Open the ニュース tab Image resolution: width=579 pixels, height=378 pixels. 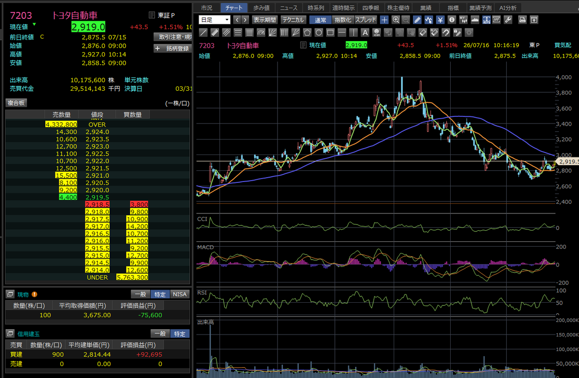pyautogui.click(x=289, y=8)
